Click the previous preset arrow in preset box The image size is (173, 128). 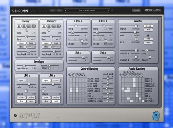click(66, 10)
